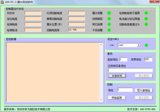
Task: Click the 黄黑回路电阻 value field
Action: pos(77,19)
